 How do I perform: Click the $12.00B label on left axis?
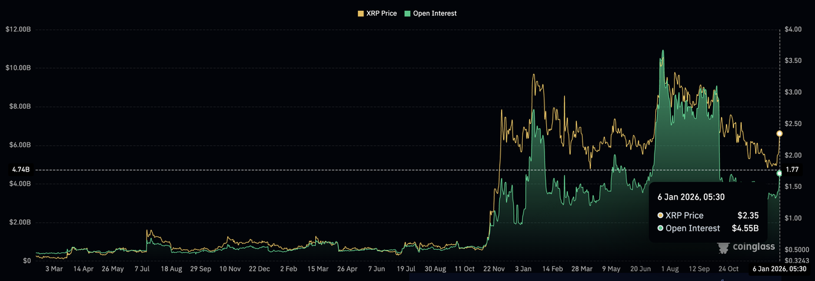click(18, 29)
